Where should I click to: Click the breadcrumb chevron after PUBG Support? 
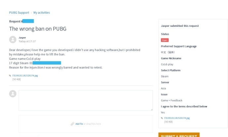pyautogui.click(x=31, y=13)
